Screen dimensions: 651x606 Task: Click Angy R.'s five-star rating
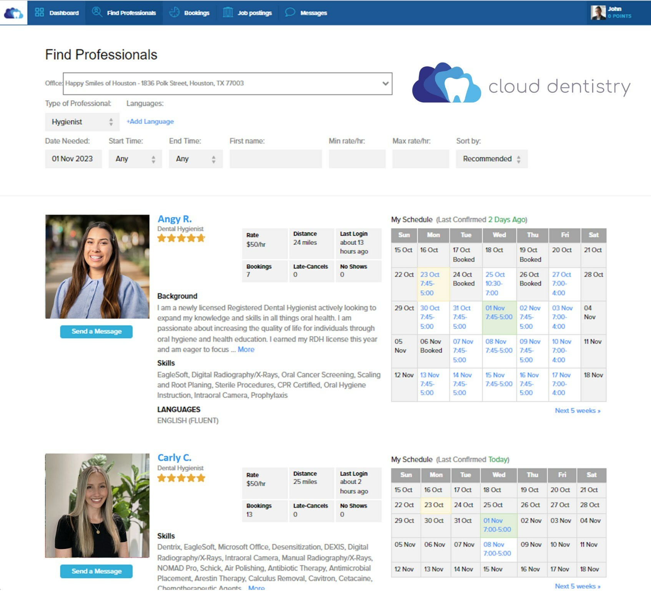point(181,238)
